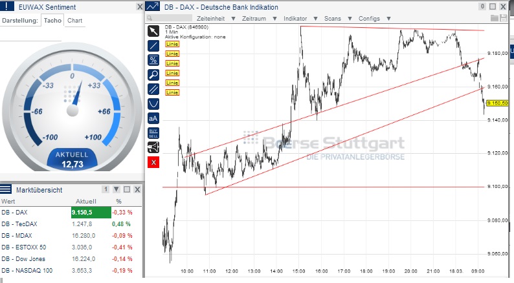Click the 18.03. date axis label

[x=456, y=271]
